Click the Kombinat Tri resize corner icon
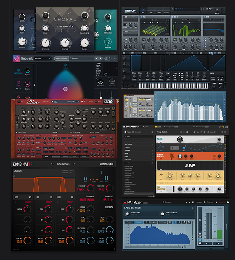Screen dimensions: 235x260 (114, 249)
